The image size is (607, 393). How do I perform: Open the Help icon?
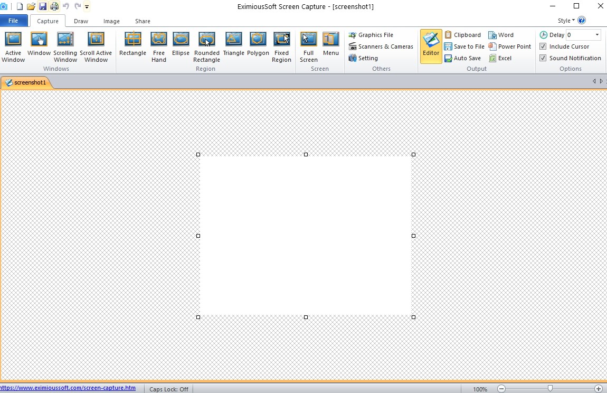coord(582,20)
